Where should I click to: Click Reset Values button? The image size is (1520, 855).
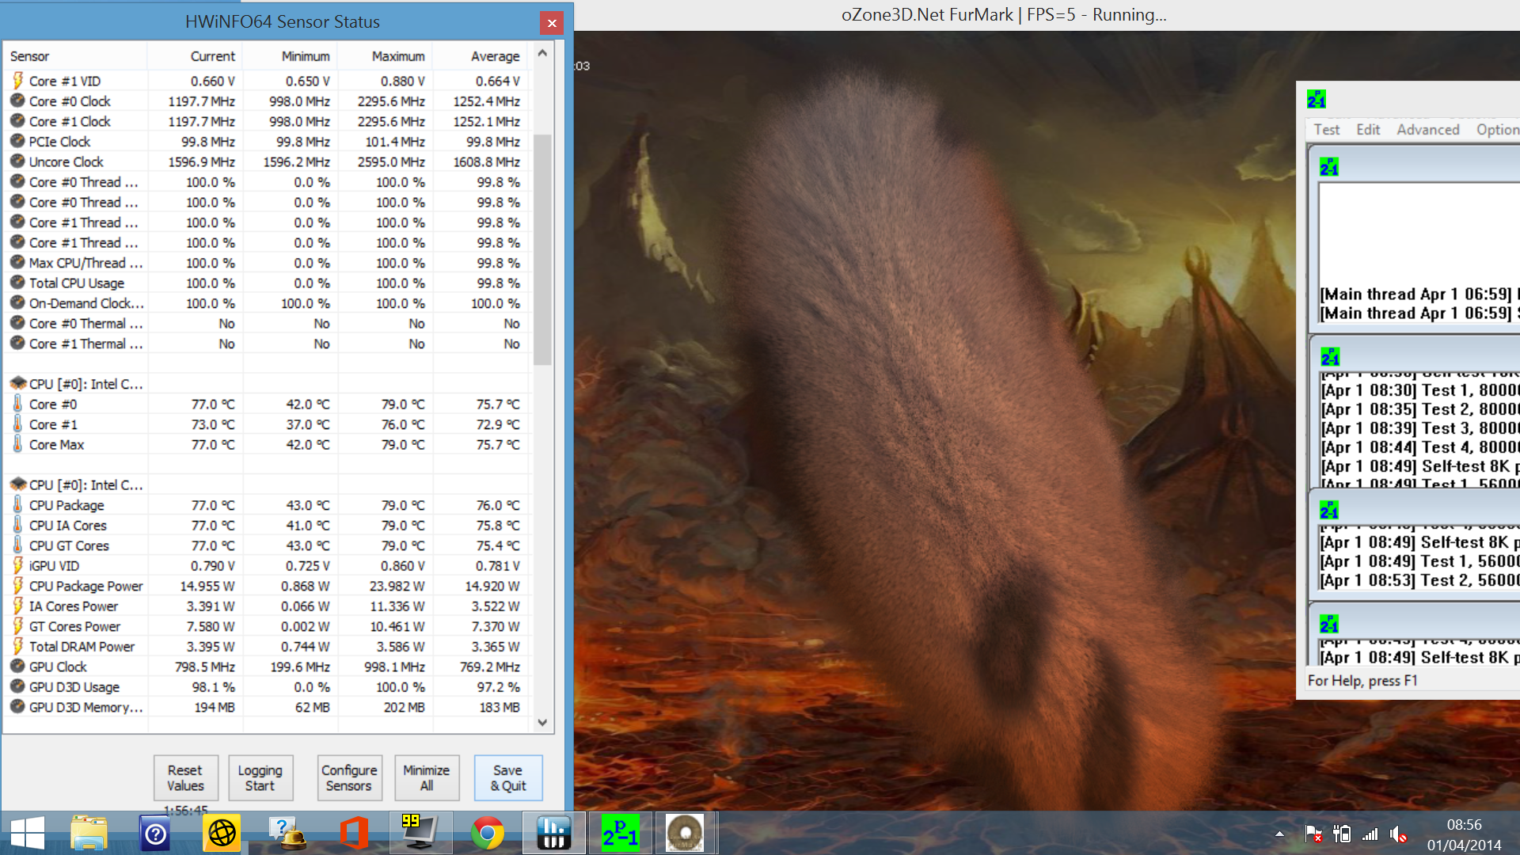point(184,777)
